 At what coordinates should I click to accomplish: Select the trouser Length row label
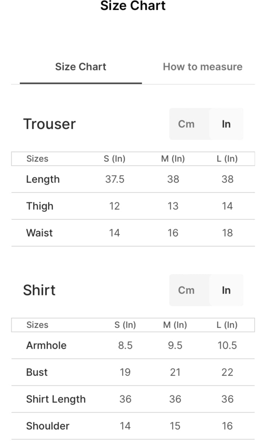point(43,179)
